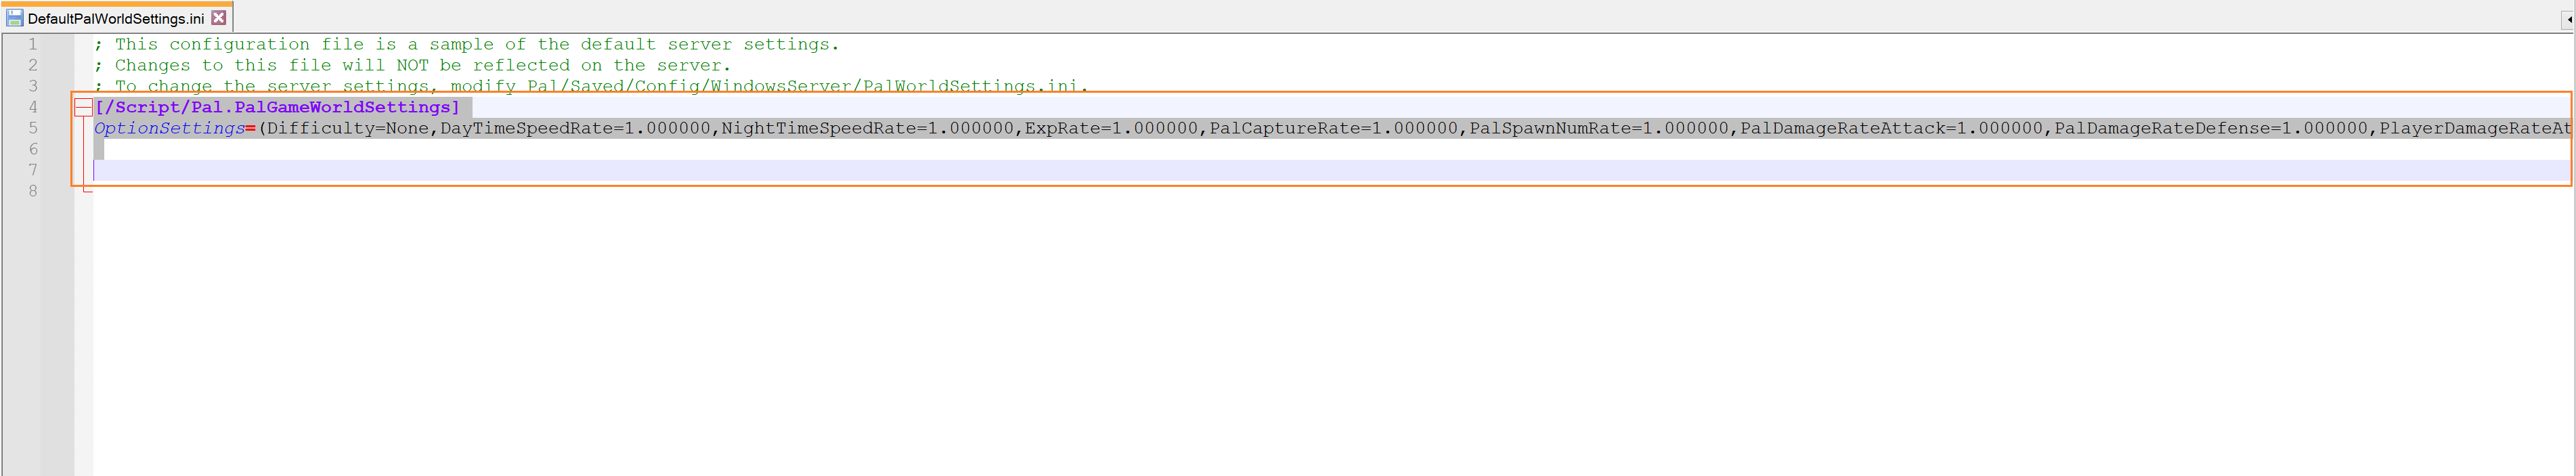Click the tab bar scroll arrow at far right
Image resolution: width=2576 pixels, height=476 pixels.
[x=2566, y=18]
